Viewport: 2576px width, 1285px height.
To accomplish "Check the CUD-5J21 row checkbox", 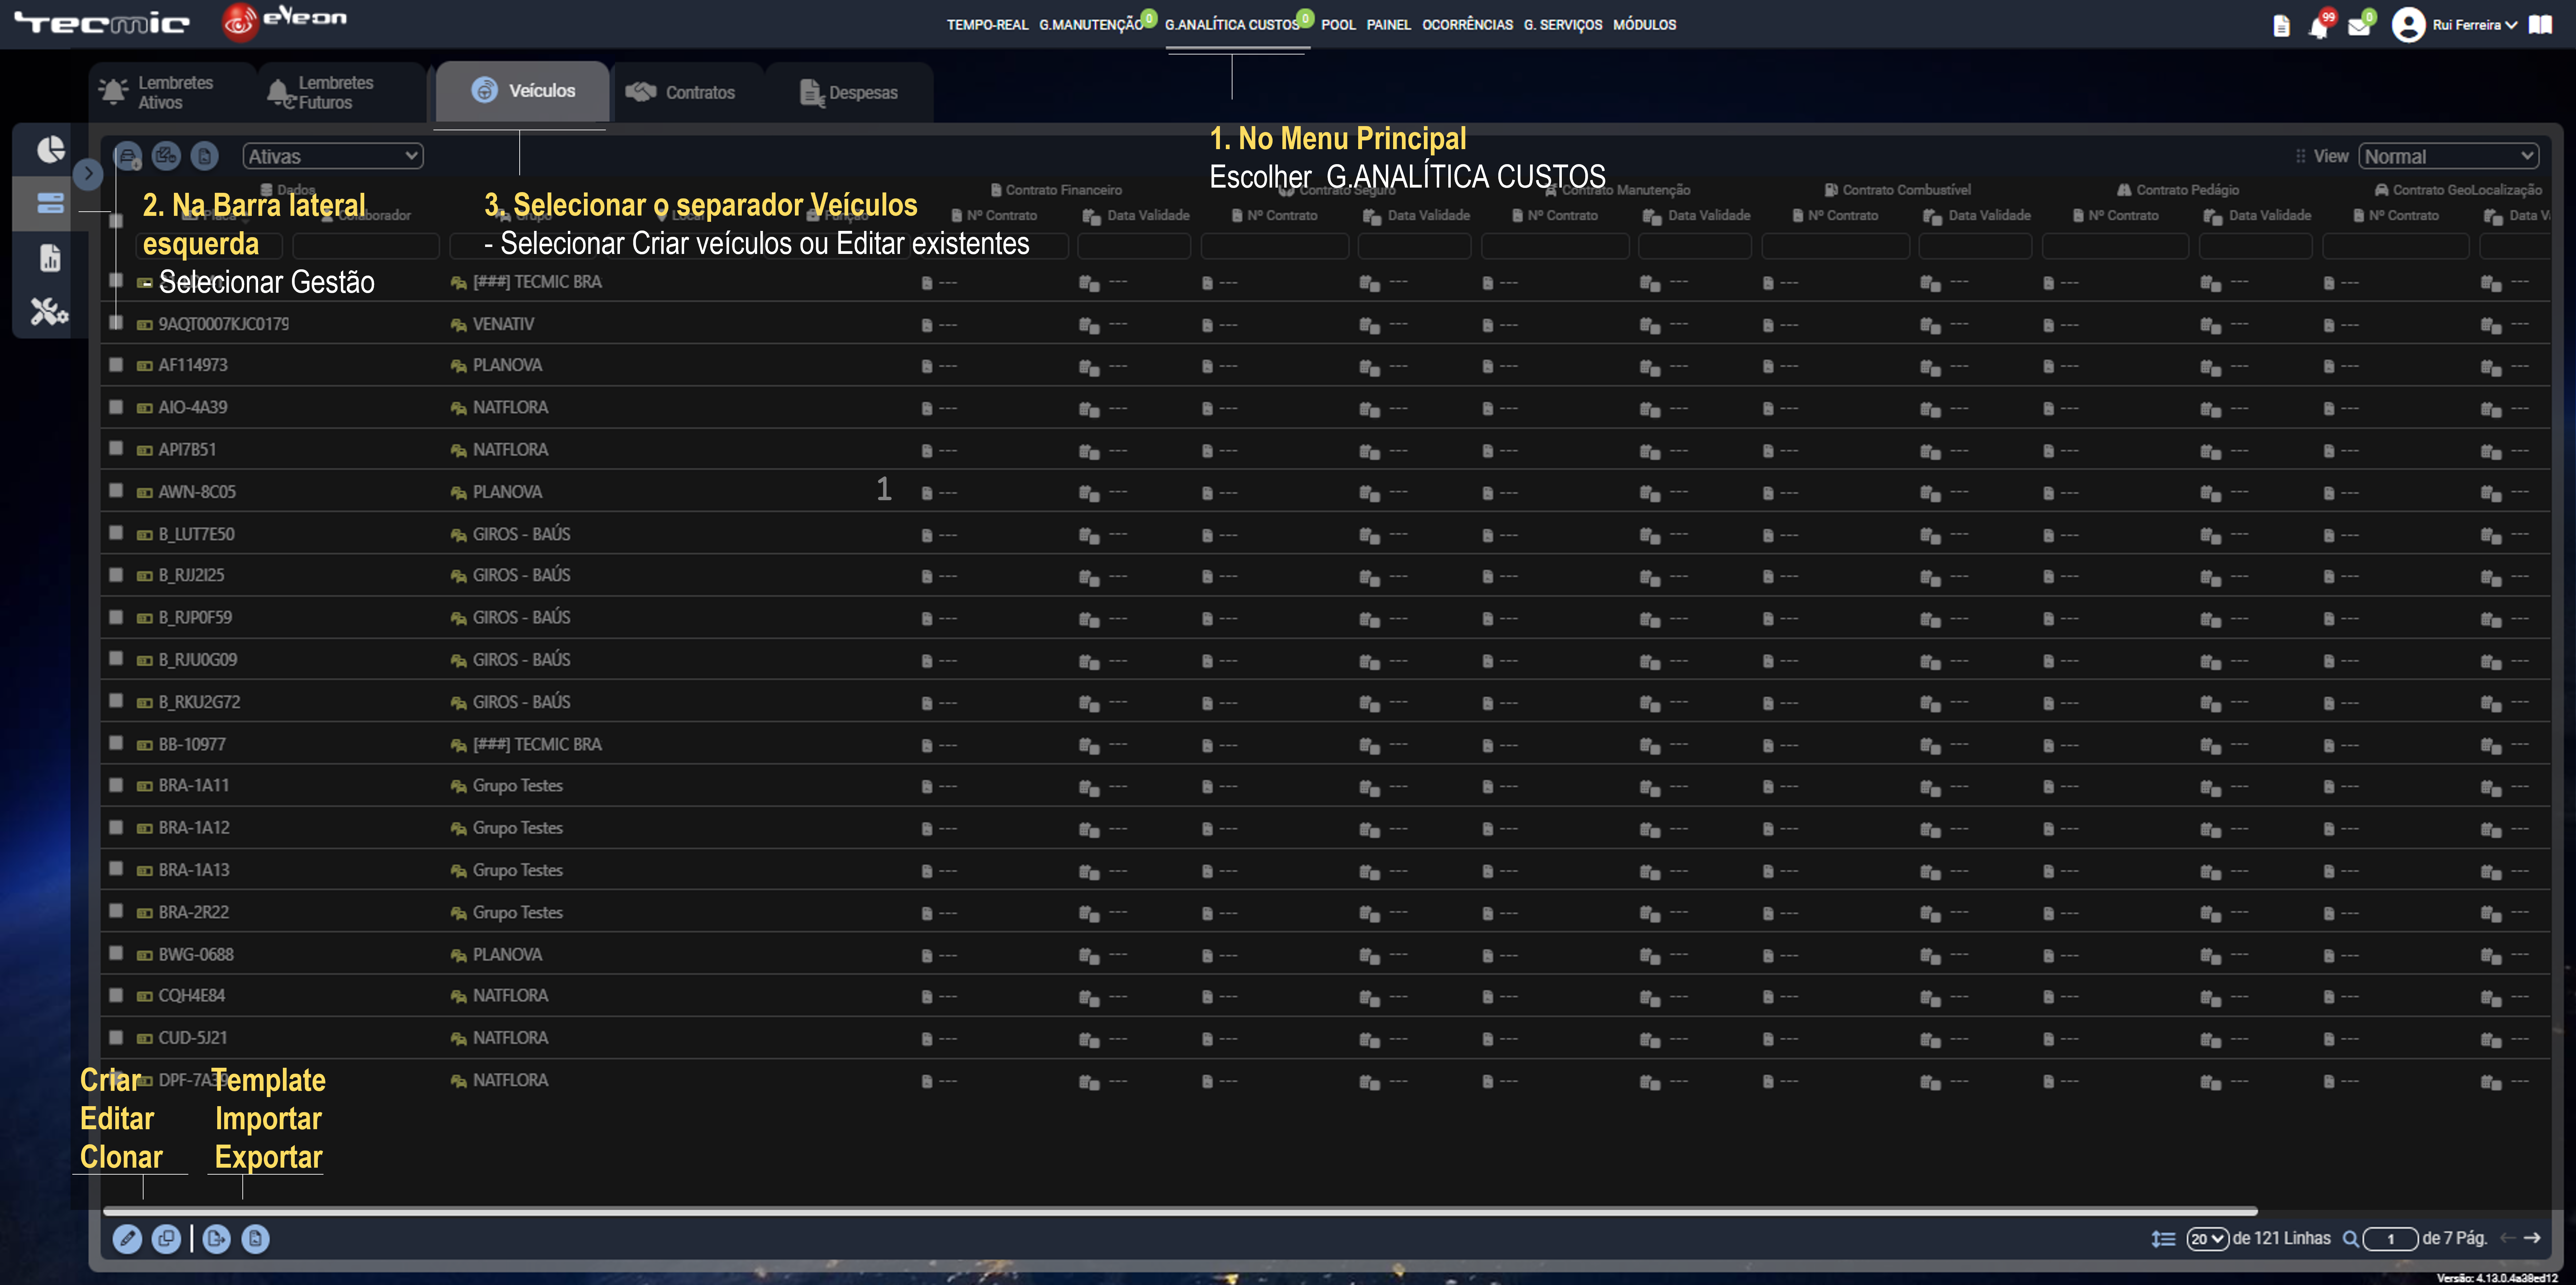I will pyautogui.click(x=116, y=1037).
